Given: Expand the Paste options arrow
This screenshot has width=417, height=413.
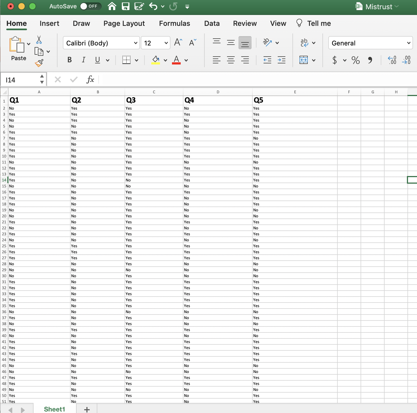Looking at the screenshot, I should click(29, 44).
